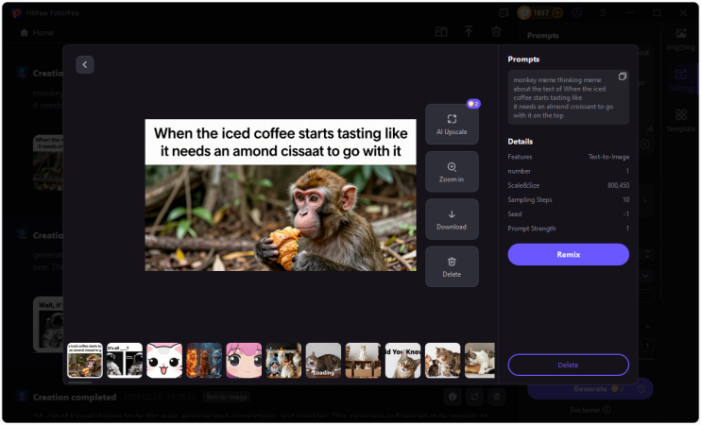Open the Template sidebar tab
The image size is (701, 425).
[x=681, y=121]
